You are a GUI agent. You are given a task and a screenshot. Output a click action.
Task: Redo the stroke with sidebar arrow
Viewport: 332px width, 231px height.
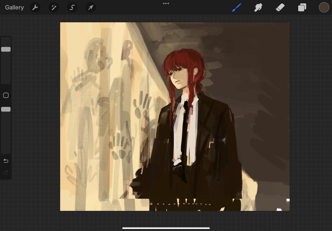[x=6, y=173]
